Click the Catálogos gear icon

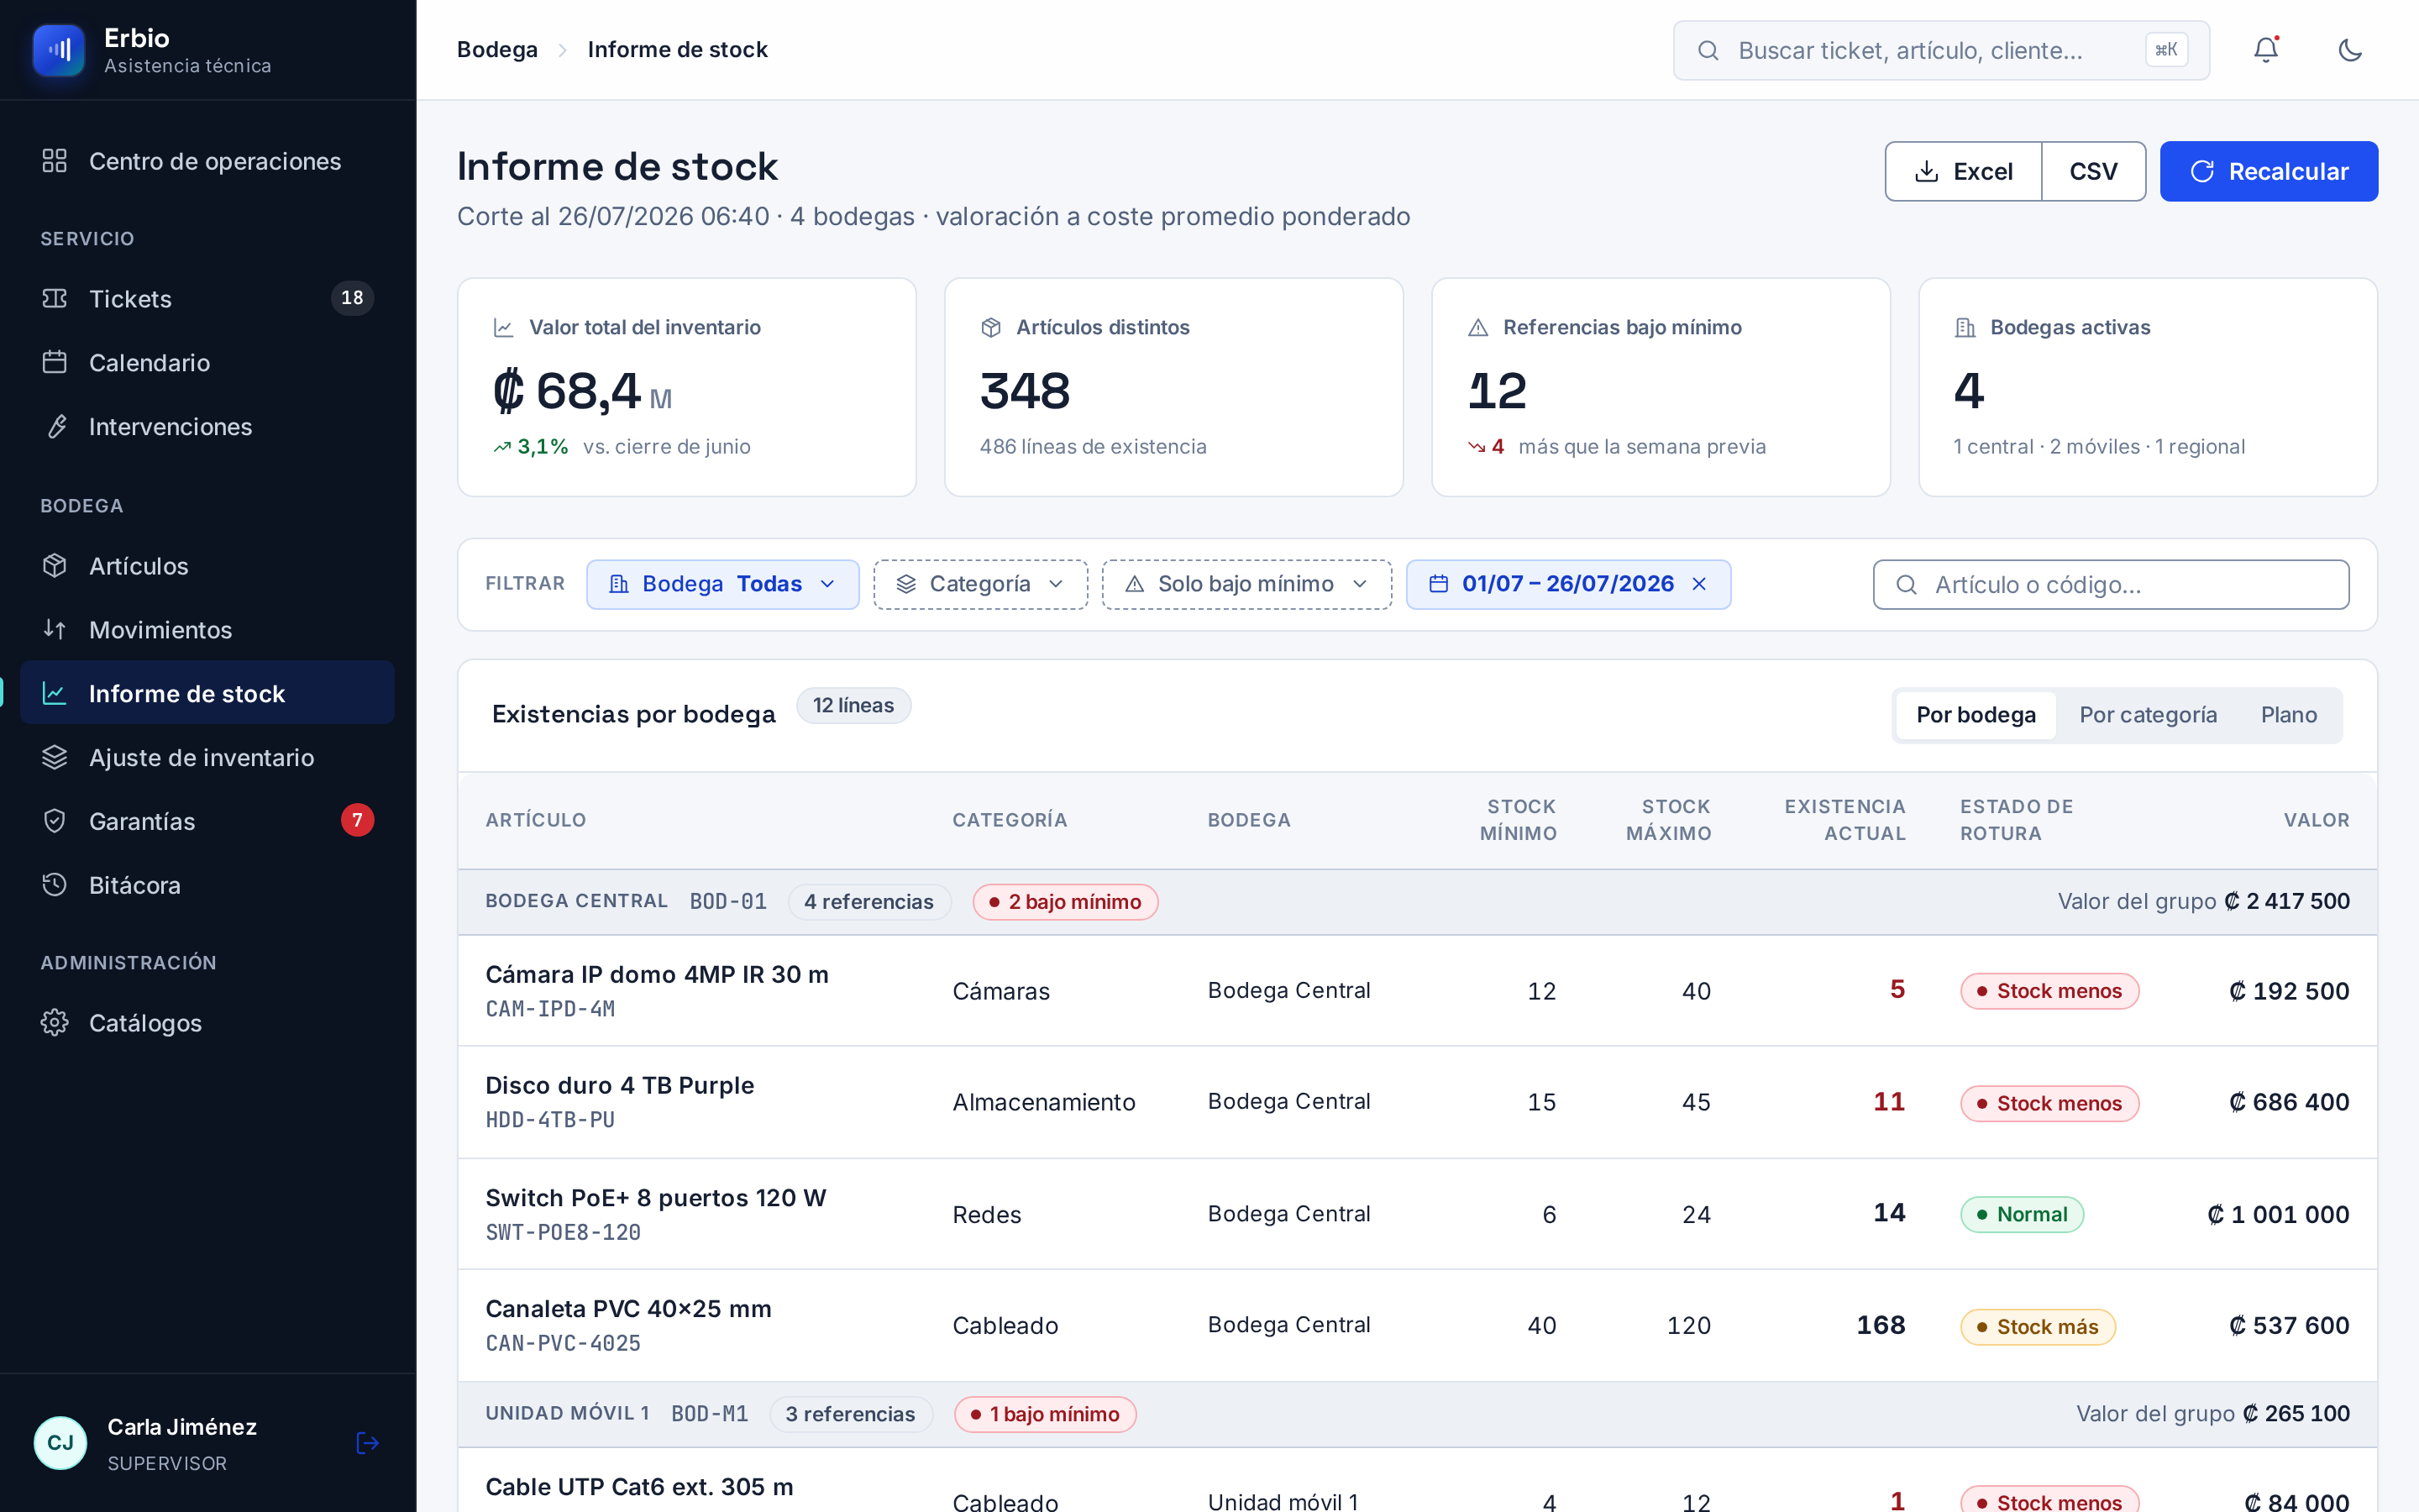click(55, 1022)
